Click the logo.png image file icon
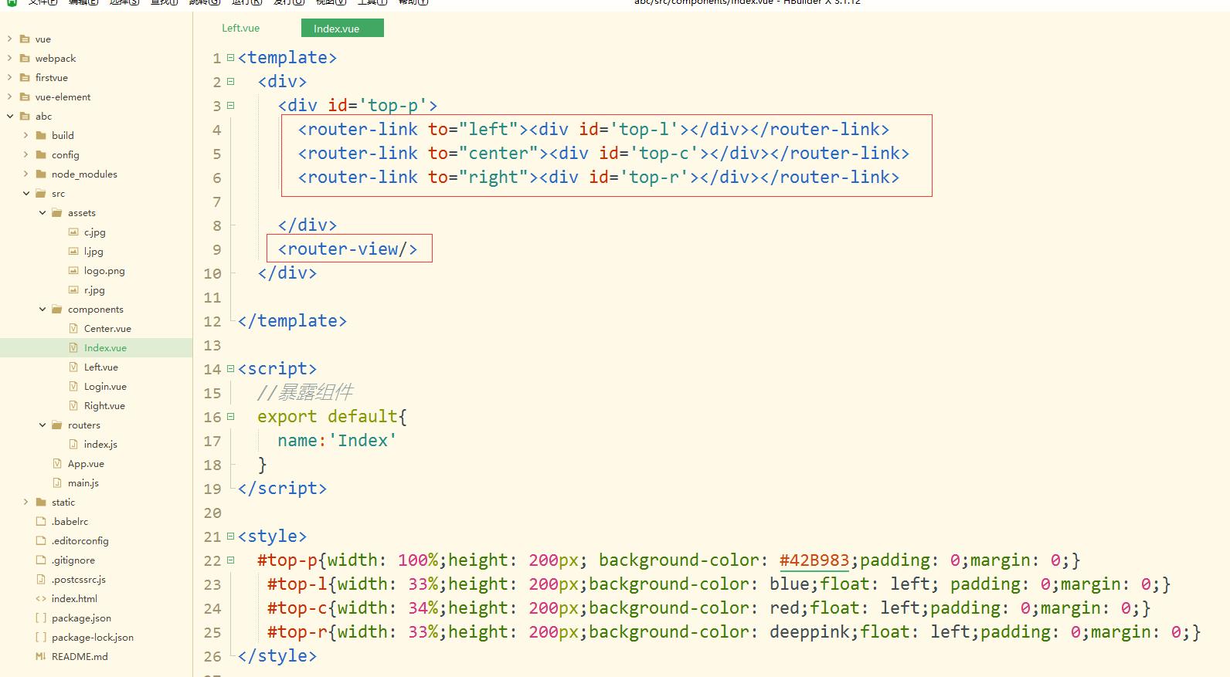Screen dimensions: 1230x677 tap(73, 270)
